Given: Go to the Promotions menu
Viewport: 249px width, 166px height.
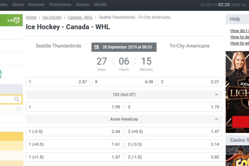Looking at the screenshot, I should (x=60, y=5).
